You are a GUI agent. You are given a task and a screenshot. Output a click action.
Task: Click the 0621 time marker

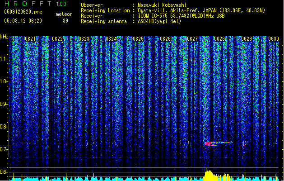click(x=30, y=39)
